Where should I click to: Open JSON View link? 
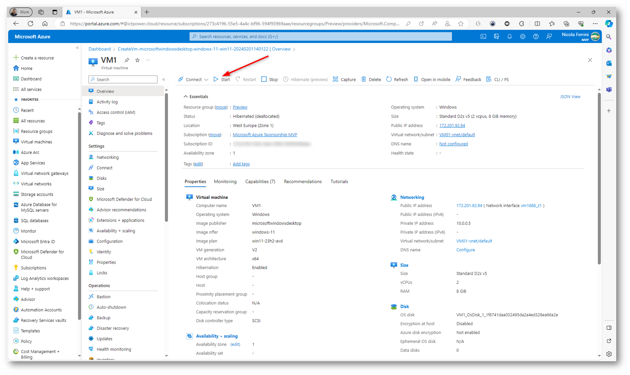[x=570, y=97]
